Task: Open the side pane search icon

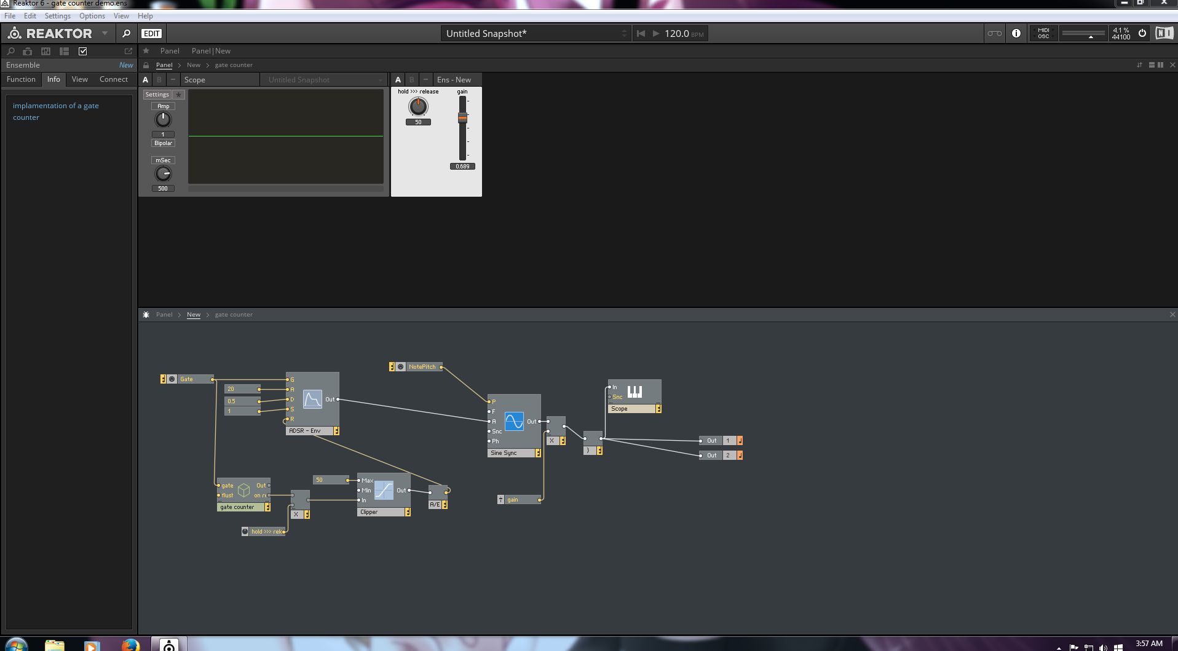Action: tap(11, 51)
